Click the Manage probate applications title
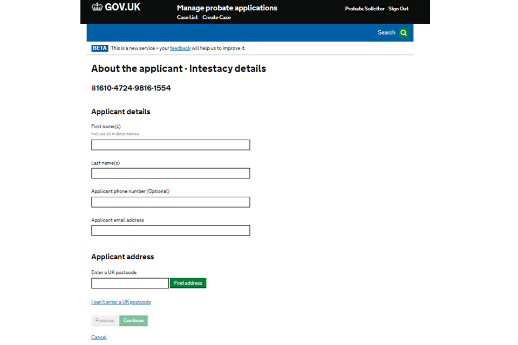Image resolution: width=518 pixels, height=345 pixels. click(x=227, y=8)
